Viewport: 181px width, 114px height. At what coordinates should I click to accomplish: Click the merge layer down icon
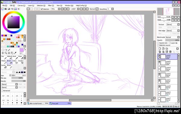163,52
